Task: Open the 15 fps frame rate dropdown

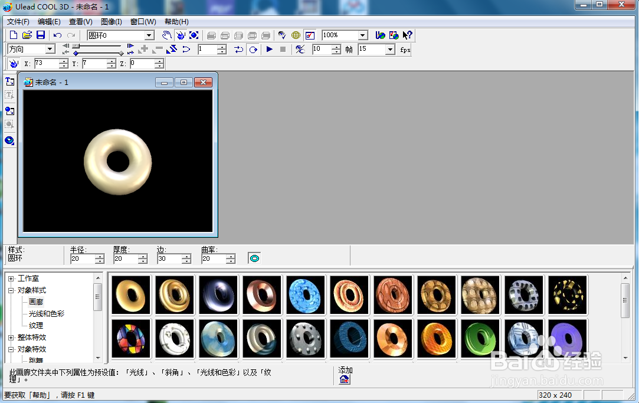Action: tap(390, 50)
